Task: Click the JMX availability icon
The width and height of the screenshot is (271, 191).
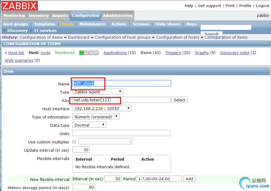Action: click(91, 53)
